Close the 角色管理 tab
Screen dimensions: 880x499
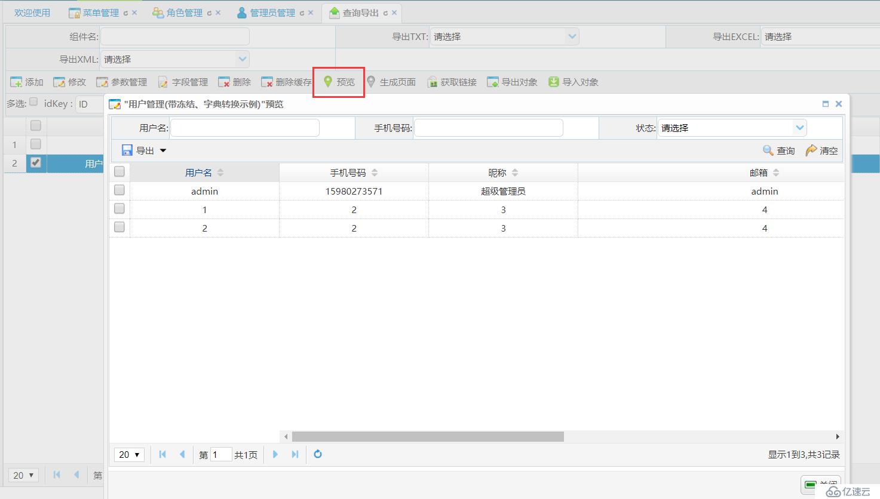pos(218,13)
